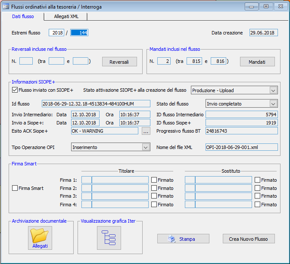The height and width of the screenshot is (264, 290).
Task: Check Firmato for Titolare Firma 3
Action: (x=154, y=196)
